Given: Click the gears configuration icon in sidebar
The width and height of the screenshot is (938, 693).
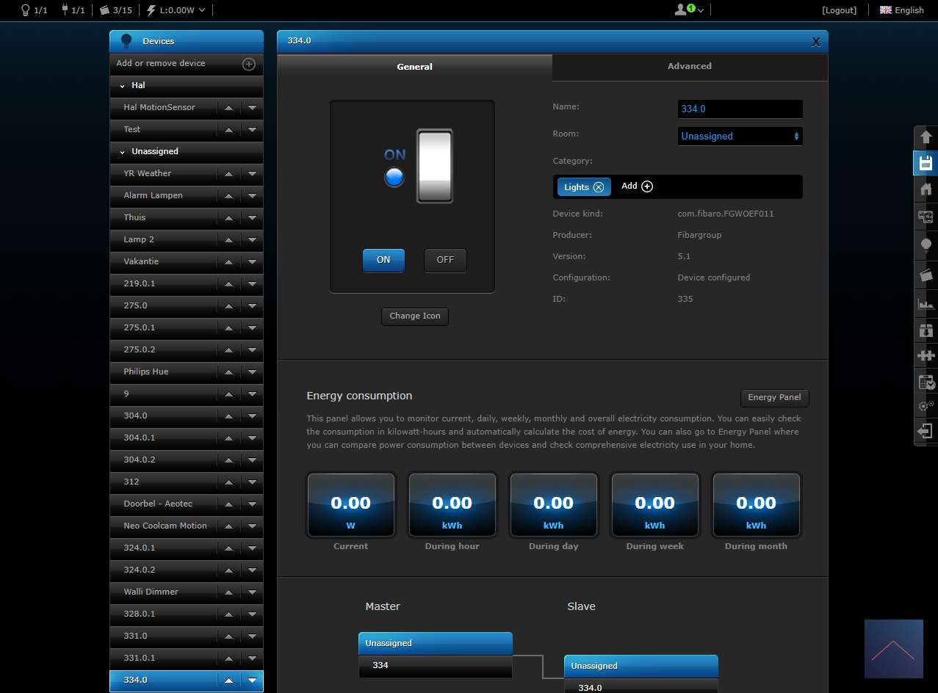Looking at the screenshot, I should (926, 405).
